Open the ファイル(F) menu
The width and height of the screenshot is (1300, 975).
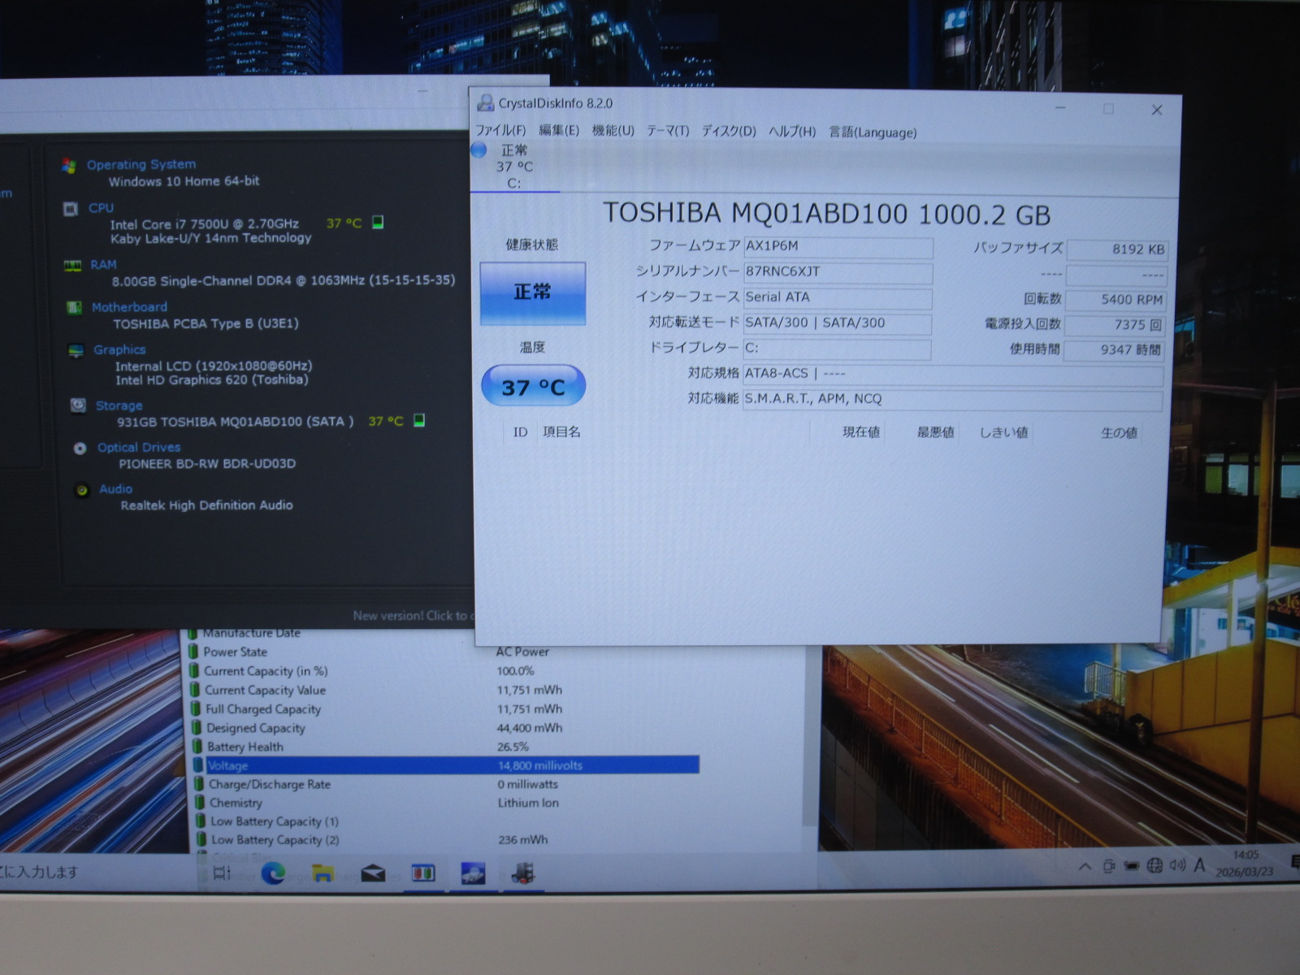point(500,130)
